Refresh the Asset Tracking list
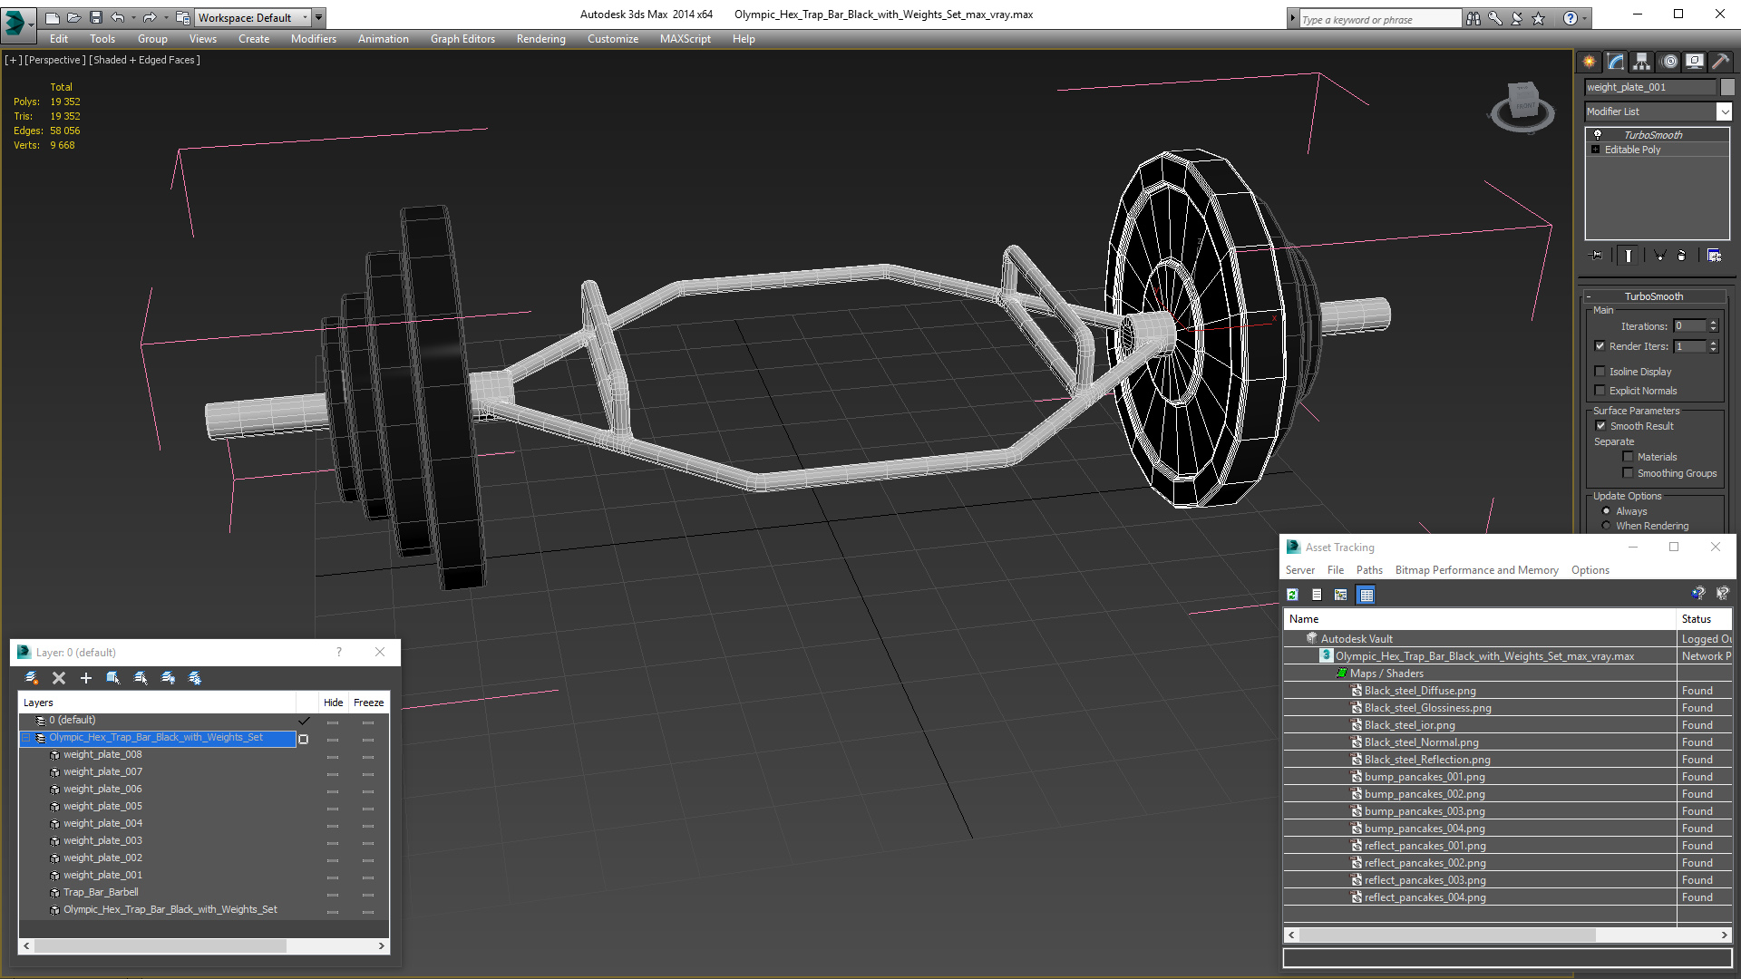The width and height of the screenshot is (1741, 979). coord(1293,595)
